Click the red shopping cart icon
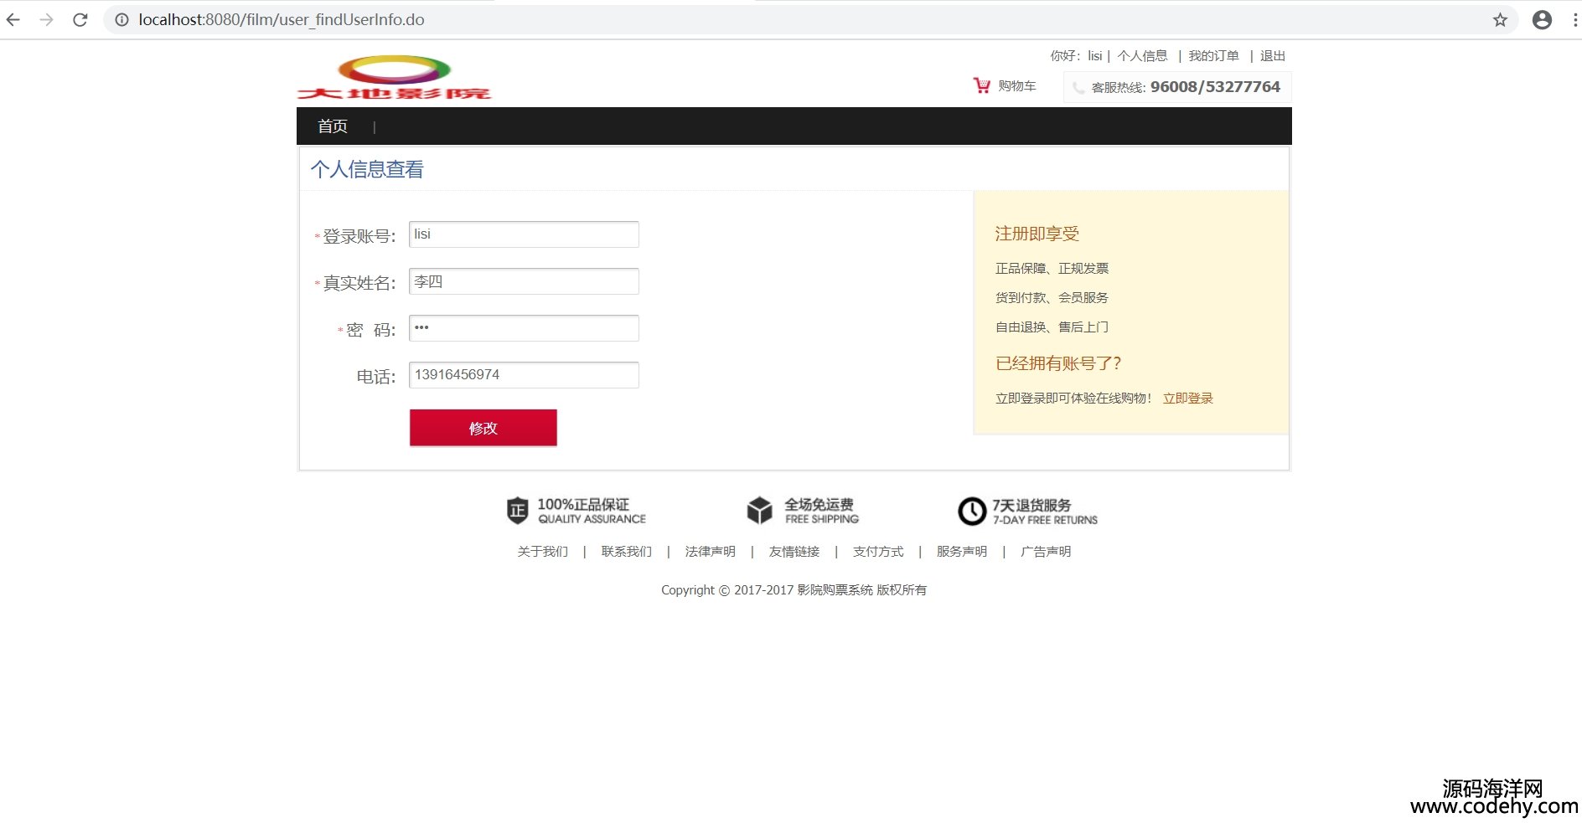The image size is (1582, 823). pyautogui.click(x=982, y=85)
